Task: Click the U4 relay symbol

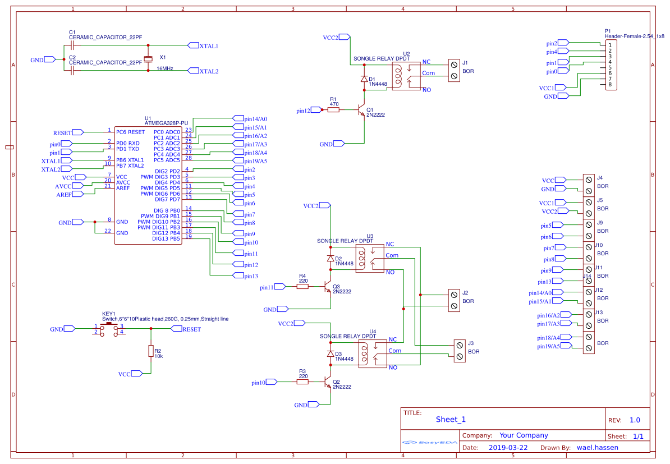Action: (x=373, y=353)
